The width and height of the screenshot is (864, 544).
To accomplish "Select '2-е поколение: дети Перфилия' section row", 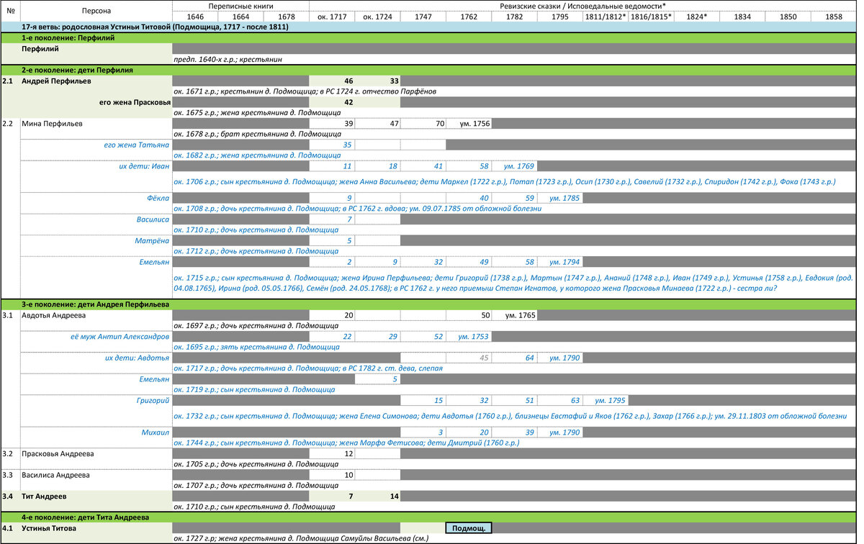I will [428, 71].
